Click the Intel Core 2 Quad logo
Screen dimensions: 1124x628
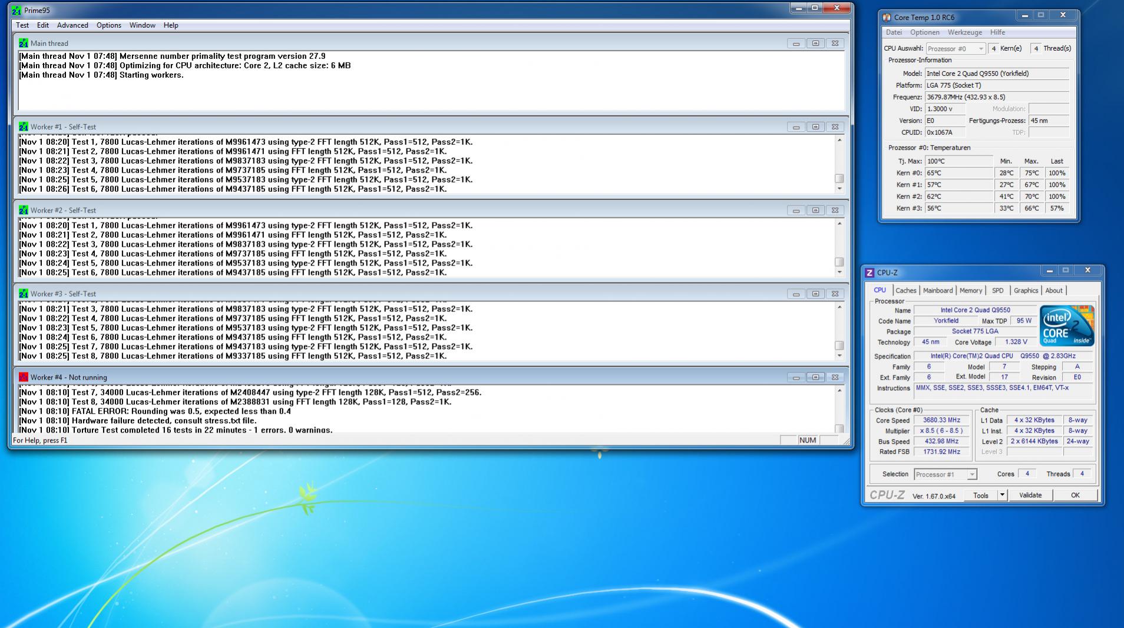point(1067,325)
